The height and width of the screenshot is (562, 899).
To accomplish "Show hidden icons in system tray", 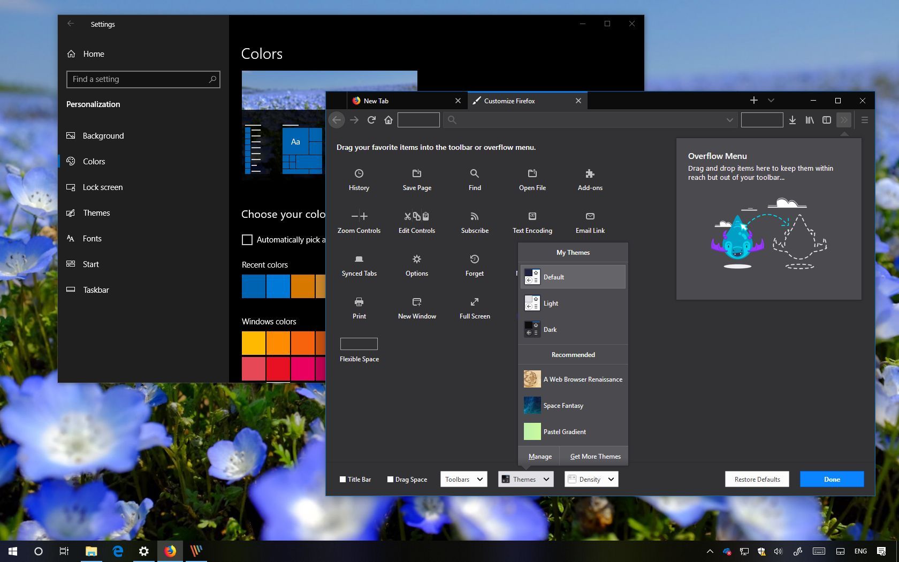I will click(710, 551).
